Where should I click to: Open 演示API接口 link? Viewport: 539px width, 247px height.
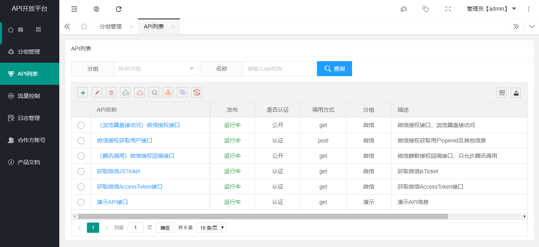112,202
